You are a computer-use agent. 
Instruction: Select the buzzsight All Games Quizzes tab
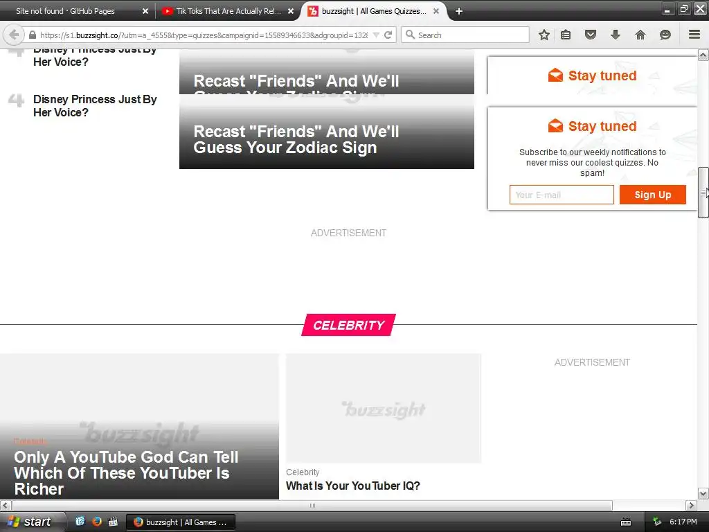click(x=373, y=11)
